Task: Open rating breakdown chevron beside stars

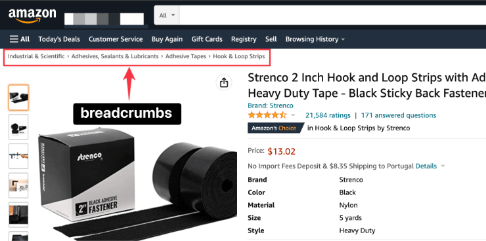Action: pos(293,115)
